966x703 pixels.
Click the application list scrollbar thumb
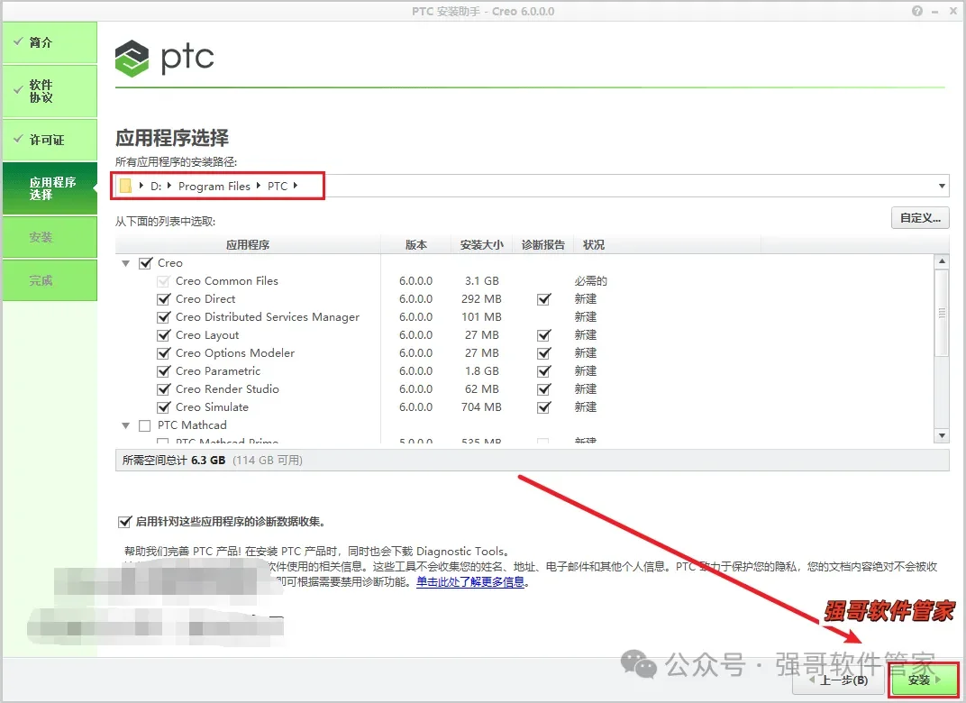(942, 313)
